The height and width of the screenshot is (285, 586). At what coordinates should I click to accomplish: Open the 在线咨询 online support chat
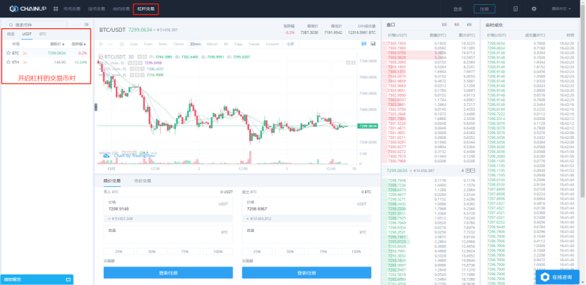(557, 277)
